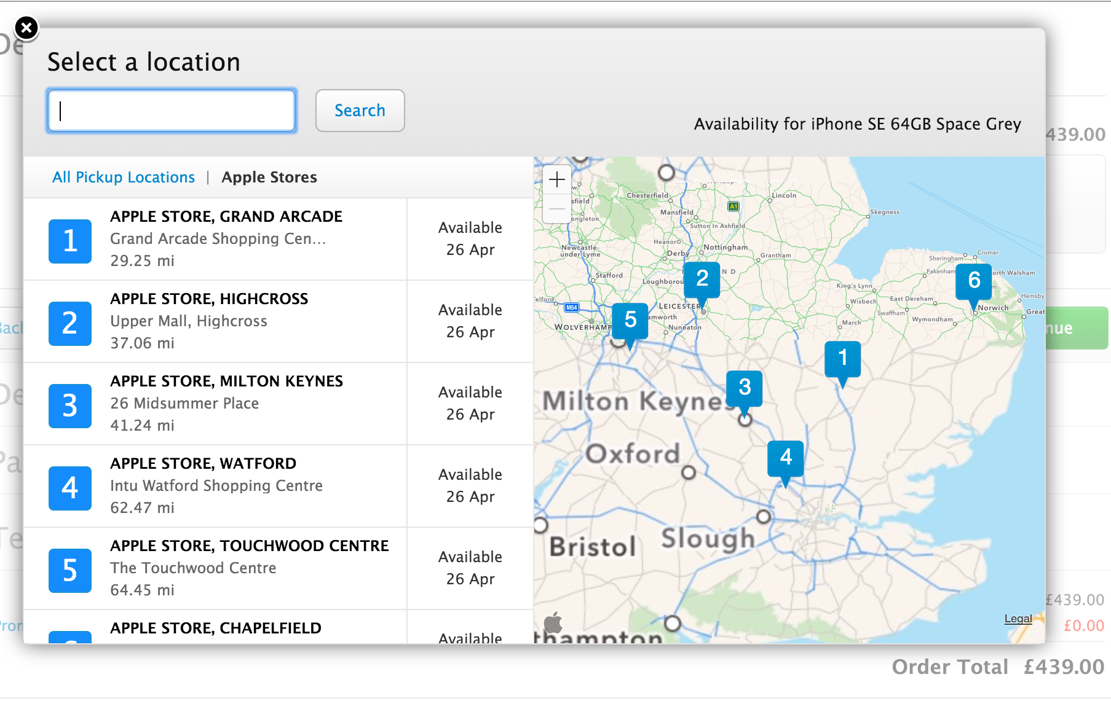Click The Touchwood Centre address
The image size is (1111, 701).
coord(193,568)
